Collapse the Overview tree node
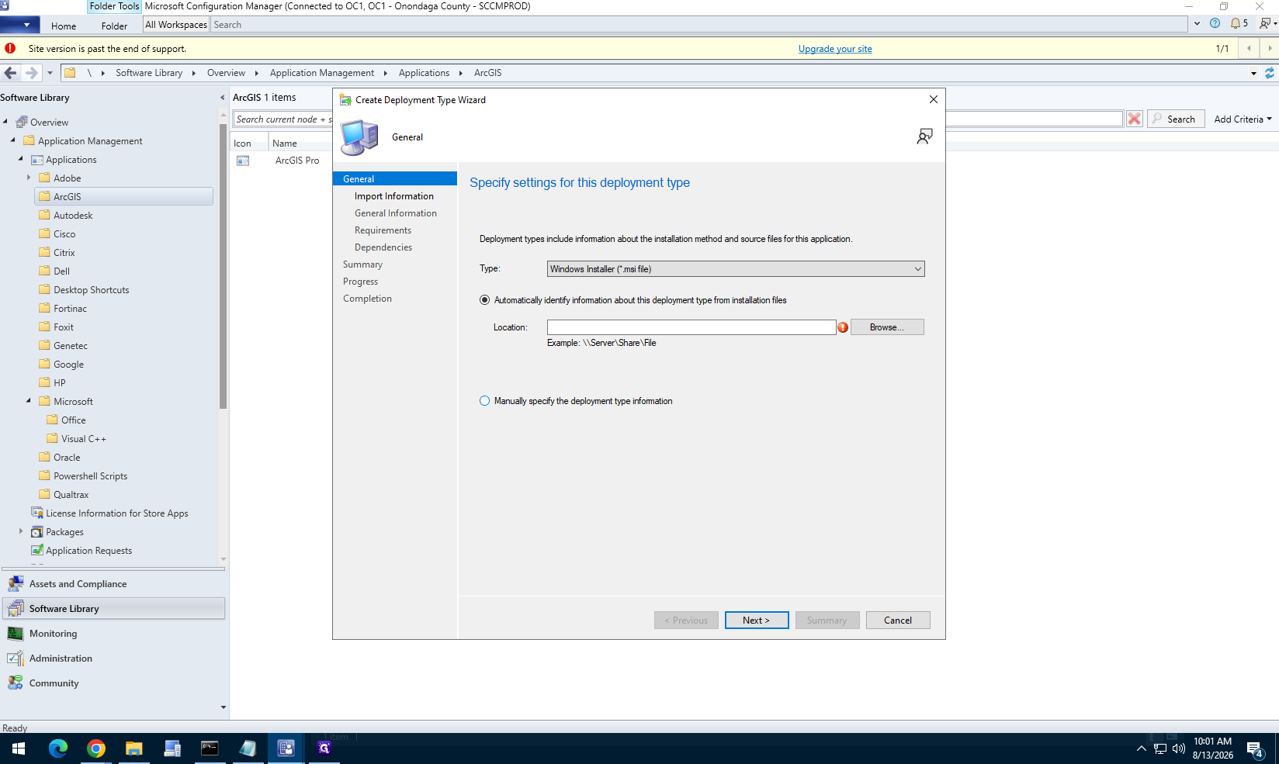This screenshot has height=764, width=1279. pos(5,122)
